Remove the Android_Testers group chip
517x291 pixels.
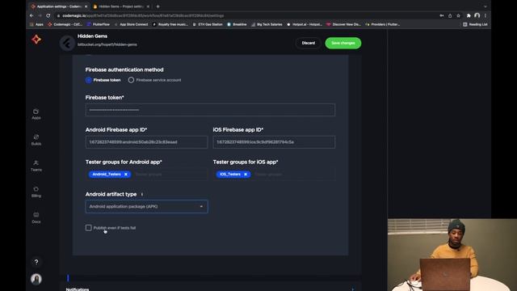pyautogui.click(x=126, y=175)
